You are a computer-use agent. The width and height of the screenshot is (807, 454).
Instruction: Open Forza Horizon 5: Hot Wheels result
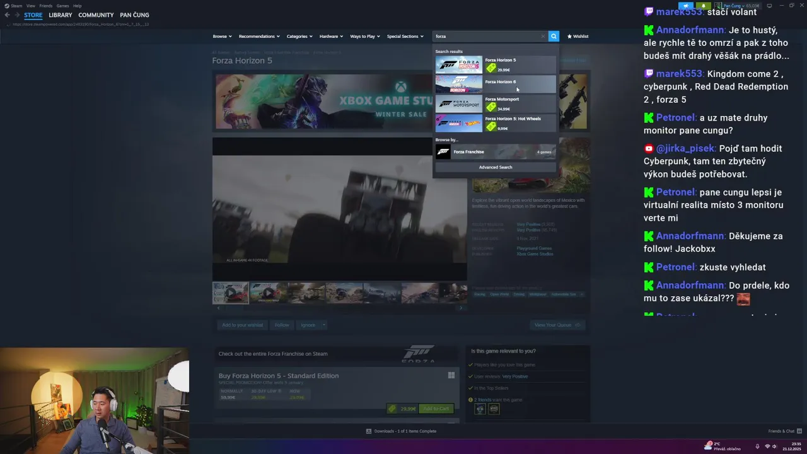tap(496, 123)
